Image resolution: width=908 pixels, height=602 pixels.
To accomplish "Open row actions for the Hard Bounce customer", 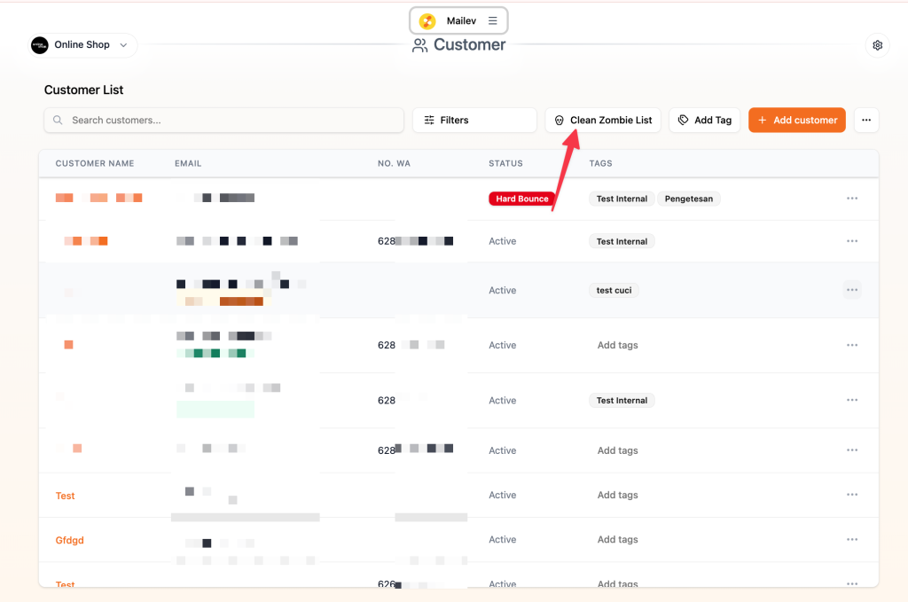I will (x=852, y=199).
